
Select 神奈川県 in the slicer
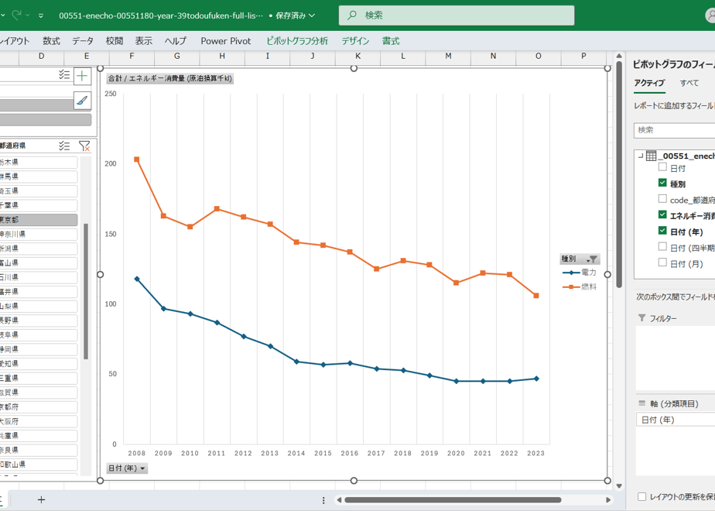click(x=39, y=234)
